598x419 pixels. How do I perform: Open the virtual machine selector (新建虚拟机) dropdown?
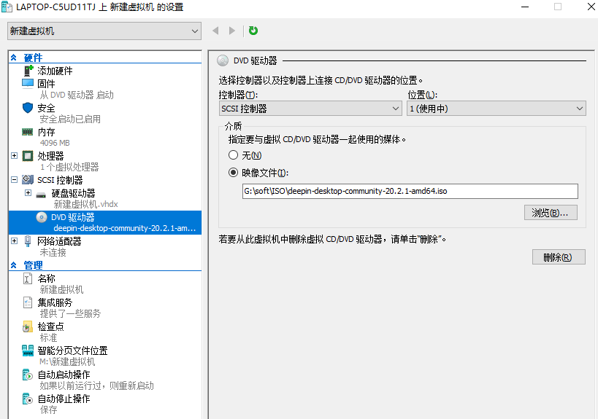coord(104,31)
